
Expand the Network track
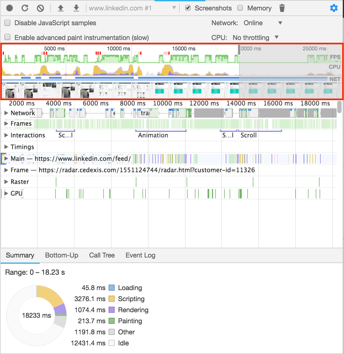coord(6,113)
